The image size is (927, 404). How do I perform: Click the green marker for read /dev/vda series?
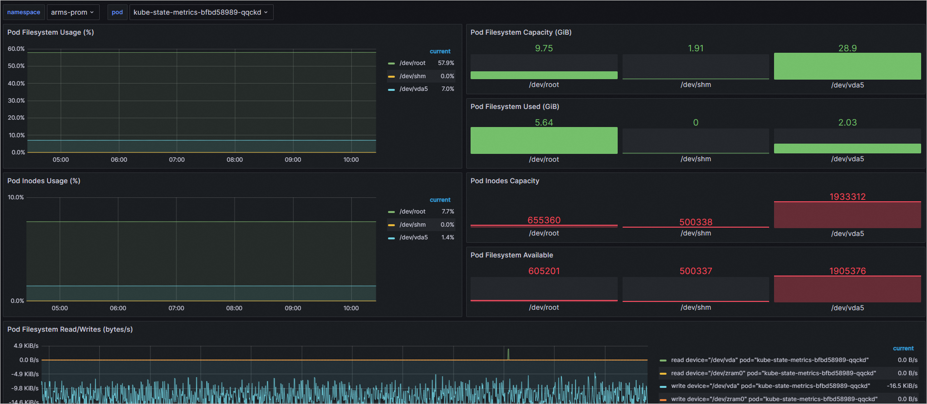pos(663,361)
